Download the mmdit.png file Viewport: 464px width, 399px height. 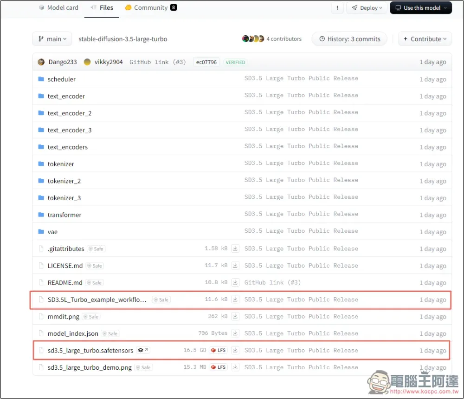coord(235,316)
